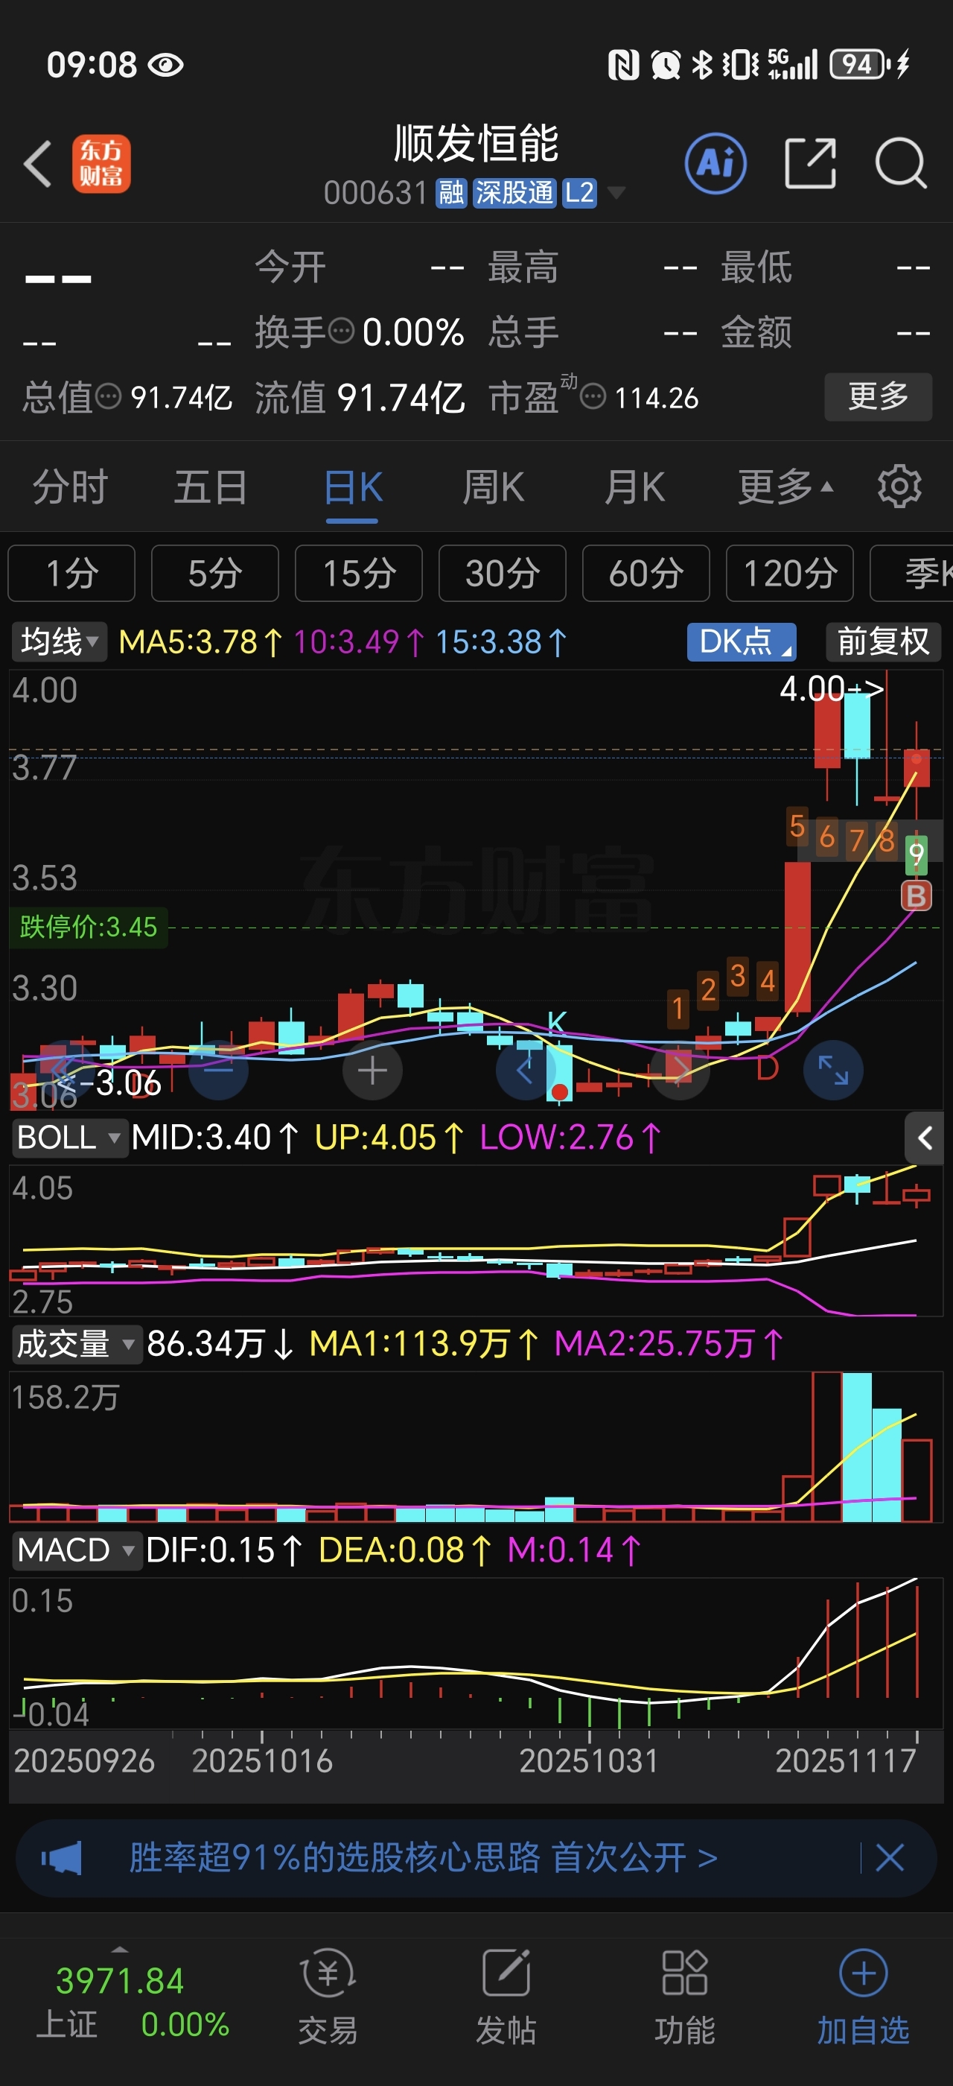Select the 日K tab
The image size is (953, 2086).
353,487
